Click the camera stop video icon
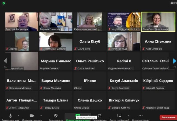The height and width of the screenshot is (121, 177). 32,115
